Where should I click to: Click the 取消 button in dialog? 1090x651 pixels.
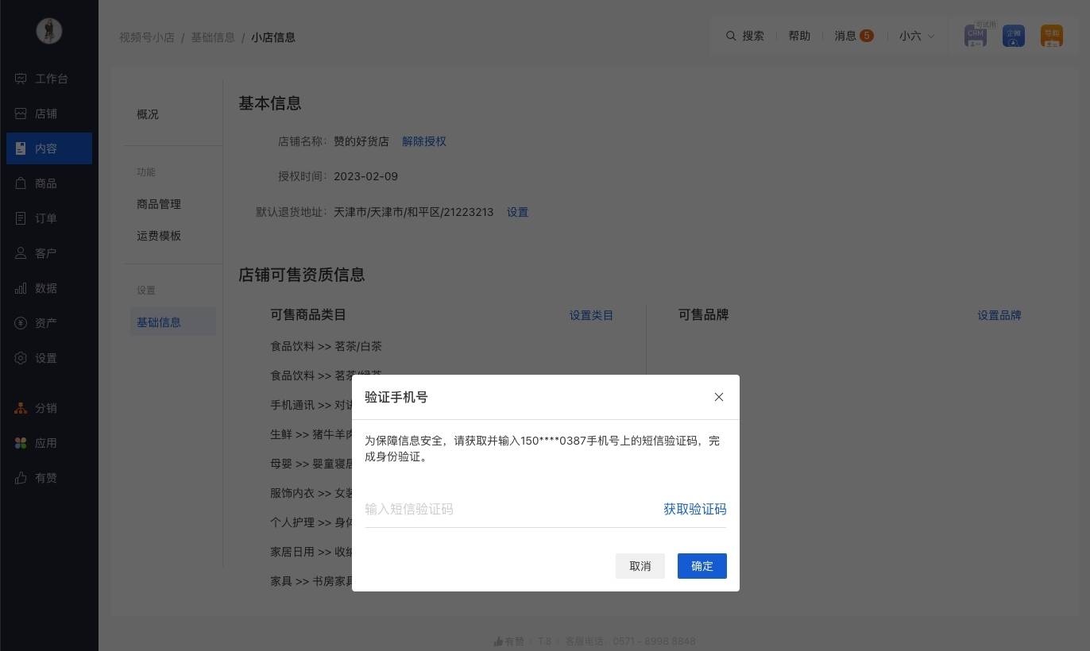[640, 566]
